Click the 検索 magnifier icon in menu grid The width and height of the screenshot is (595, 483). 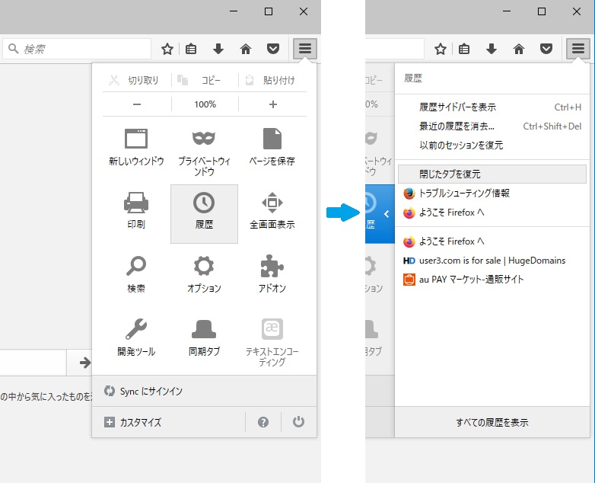pos(136,267)
